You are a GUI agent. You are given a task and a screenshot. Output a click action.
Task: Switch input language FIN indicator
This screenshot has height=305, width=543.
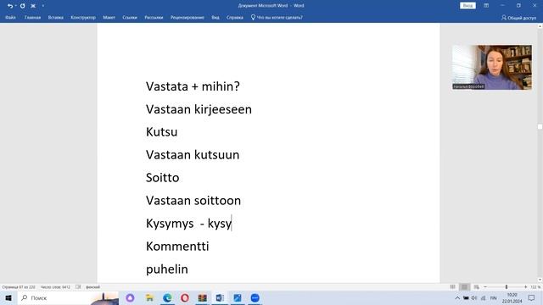point(494,297)
